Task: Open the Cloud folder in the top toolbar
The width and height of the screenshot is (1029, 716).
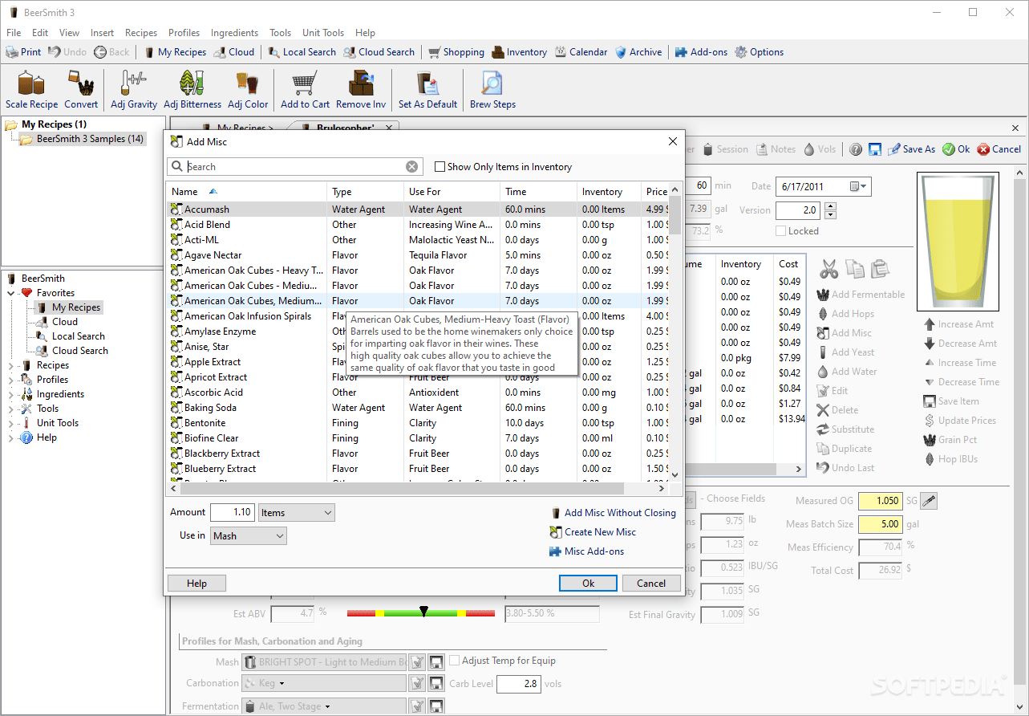Action: [234, 52]
